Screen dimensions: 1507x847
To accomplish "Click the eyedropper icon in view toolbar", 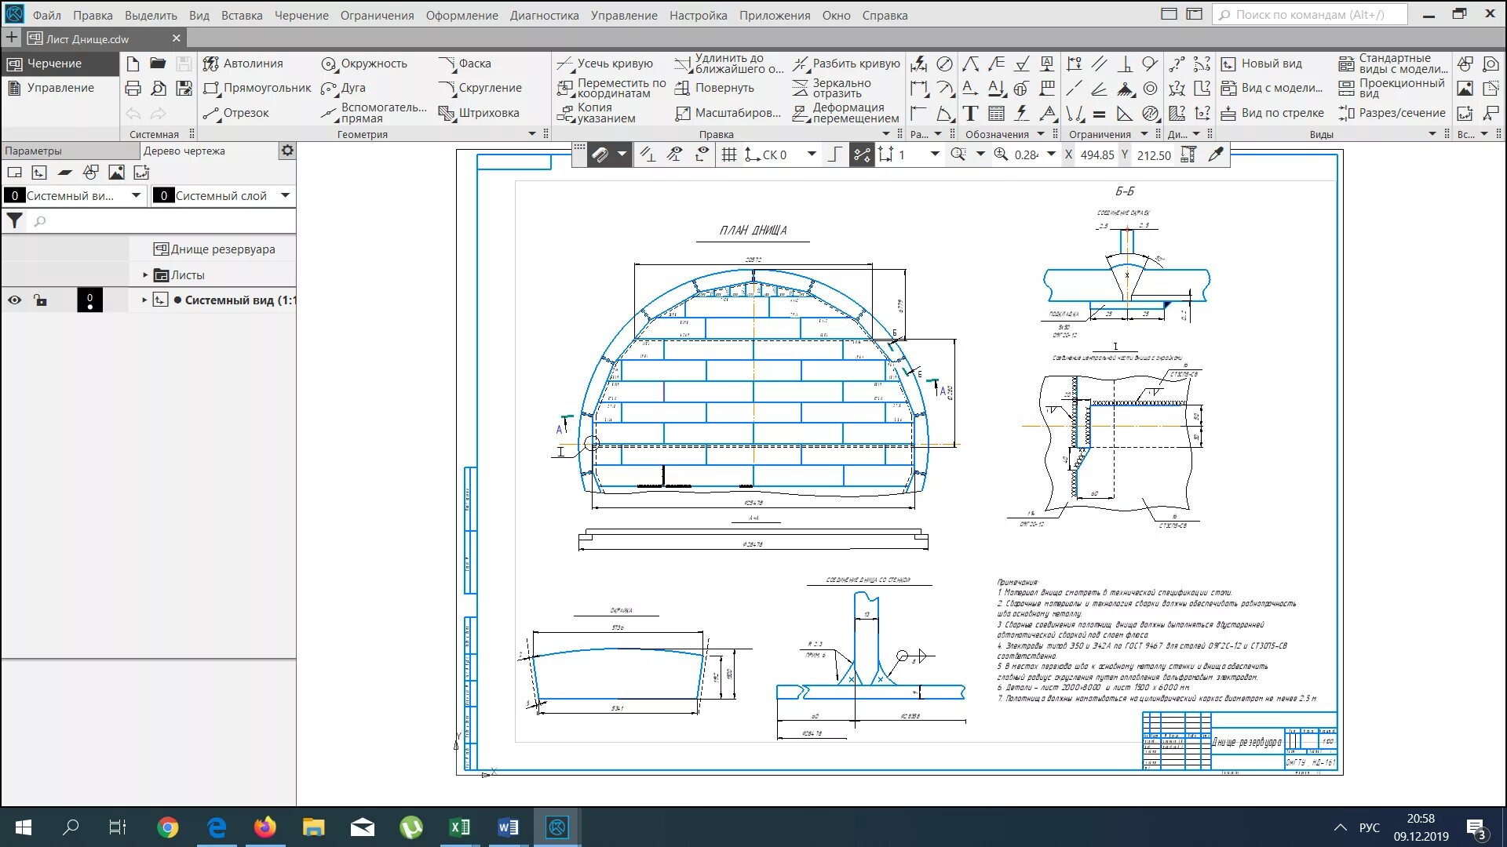I will click(x=1216, y=154).
